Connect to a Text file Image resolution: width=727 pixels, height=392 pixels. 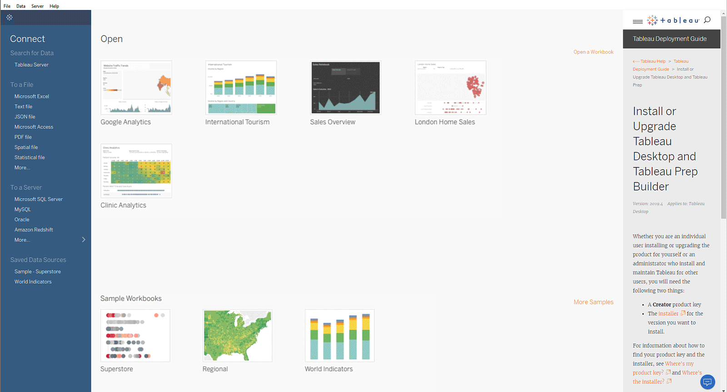click(23, 107)
